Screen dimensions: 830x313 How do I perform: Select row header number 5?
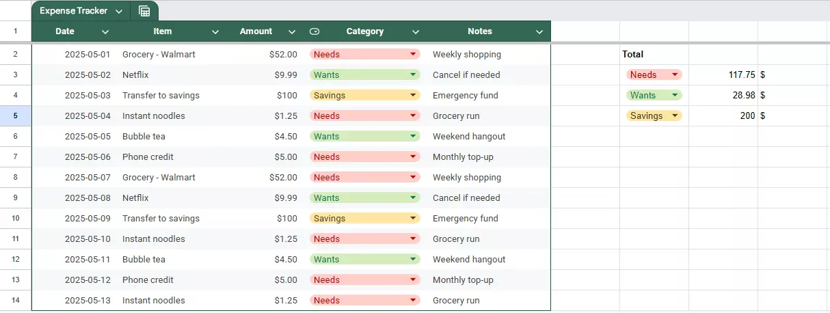coord(15,115)
